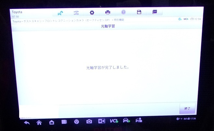
Task: Click the save floppy disk icon
Action: click(x=139, y=12)
